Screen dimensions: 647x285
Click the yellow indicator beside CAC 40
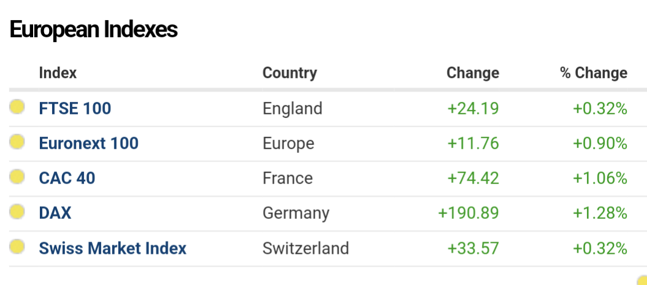[17, 177]
